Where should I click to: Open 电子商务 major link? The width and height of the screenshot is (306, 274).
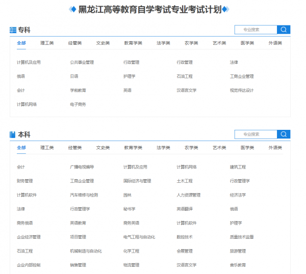click(78, 104)
